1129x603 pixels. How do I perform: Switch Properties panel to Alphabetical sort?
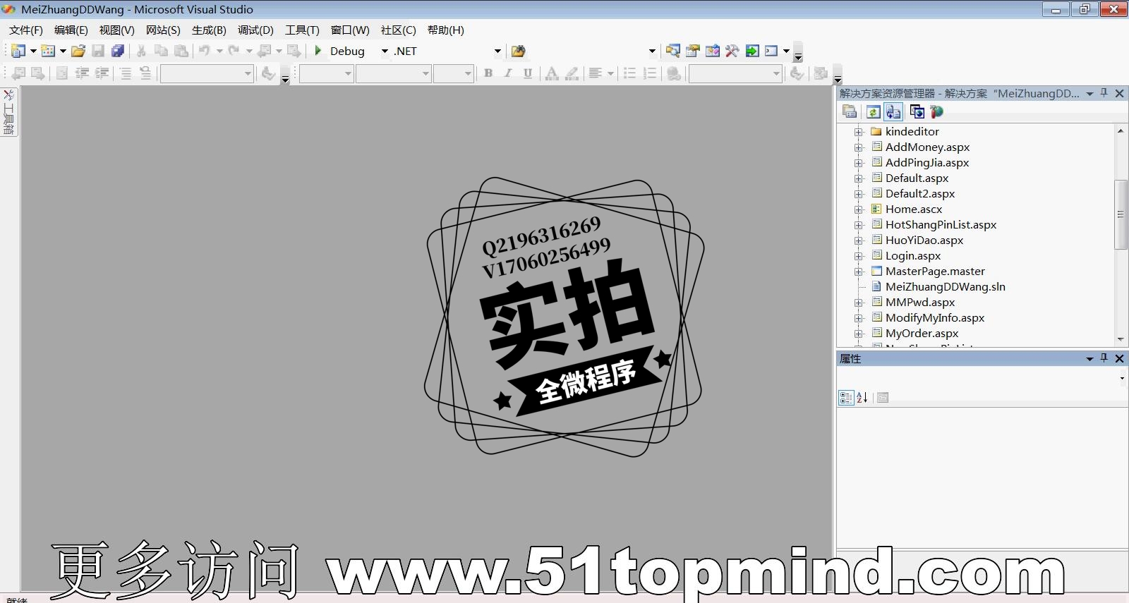click(x=862, y=398)
